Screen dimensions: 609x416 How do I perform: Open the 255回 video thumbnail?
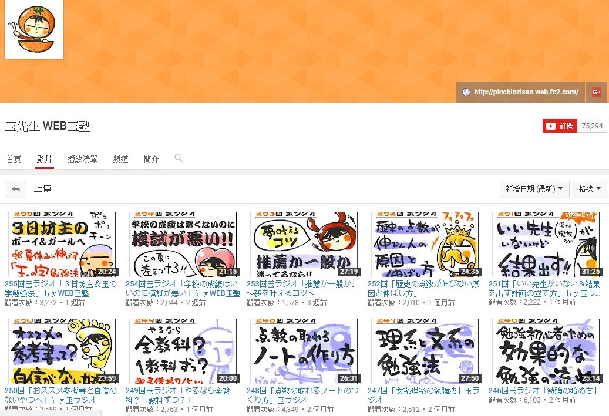point(62,245)
